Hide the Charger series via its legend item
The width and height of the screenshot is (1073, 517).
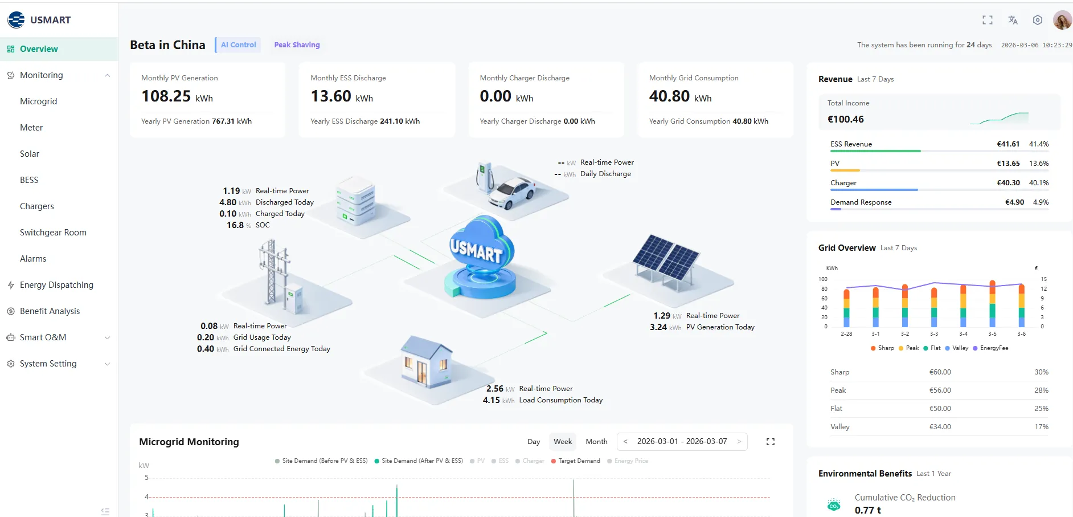click(x=530, y=461)
